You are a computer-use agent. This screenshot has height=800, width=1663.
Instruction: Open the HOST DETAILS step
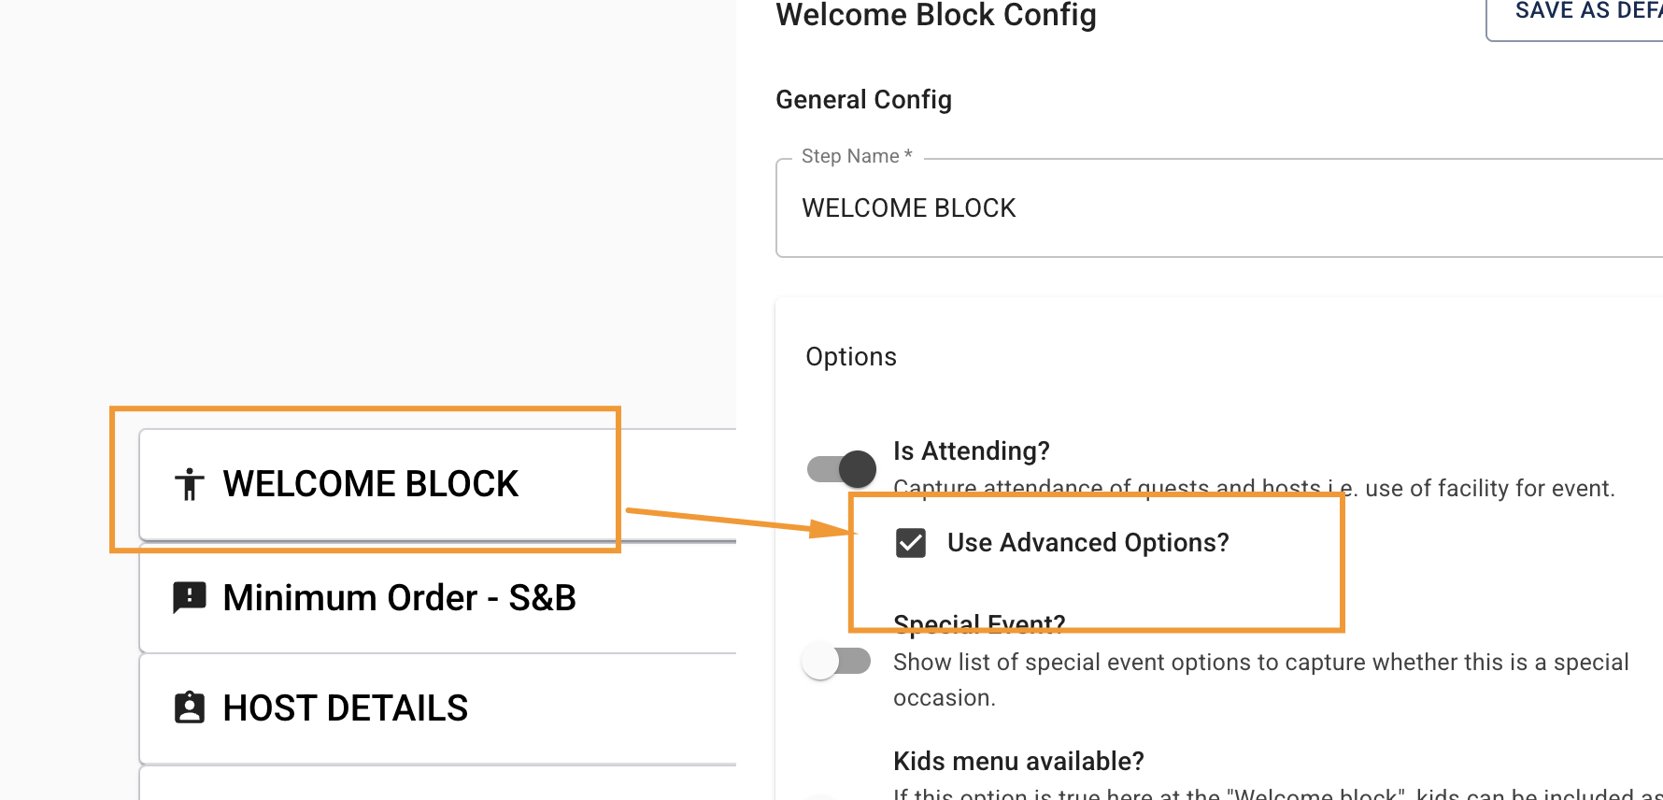438,708
